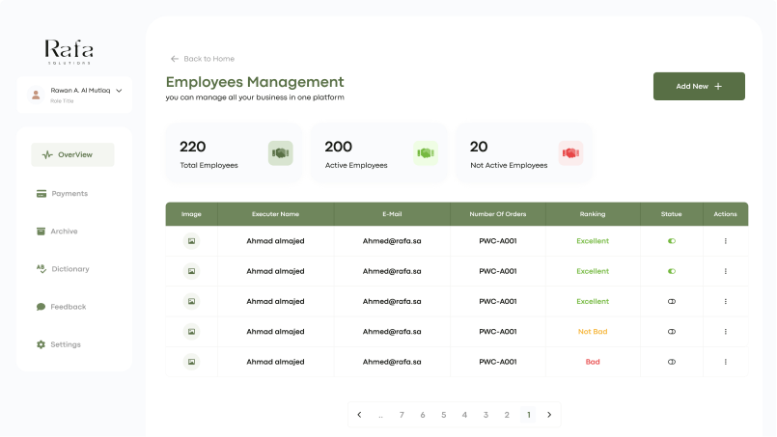This screenshot has width=777, height=437.
Task: Click the Rafa Solutions logo
Action: pos(69,51)
